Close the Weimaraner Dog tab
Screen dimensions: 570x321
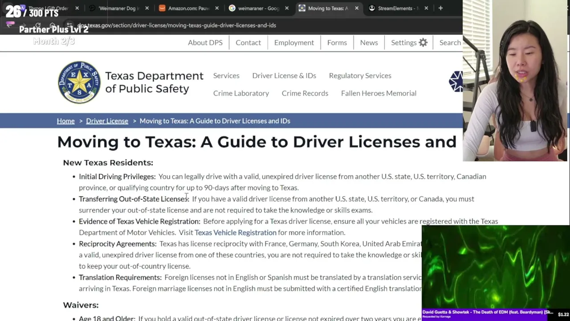147,8
